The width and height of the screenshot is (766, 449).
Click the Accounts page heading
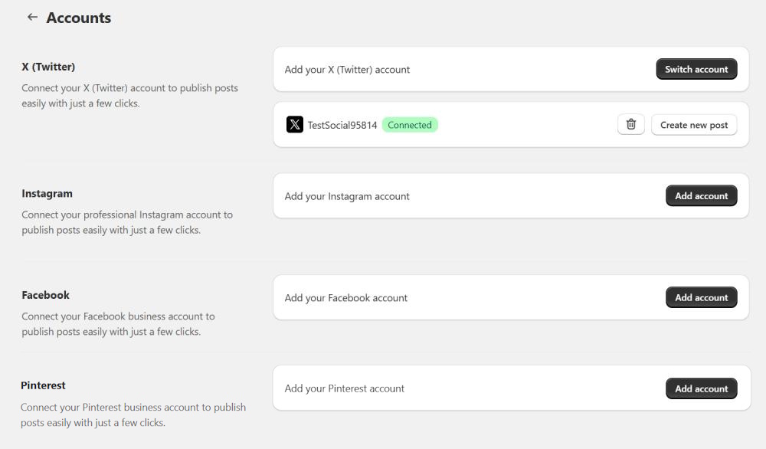[x=78, y=18]
